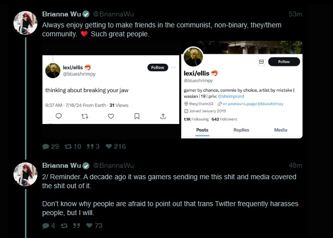Image resolution: width=333 pixels, height=238 pixels.
Task: Like the first tweet with 216 likes
Action: pyautogui.click(x=109, y=146)
